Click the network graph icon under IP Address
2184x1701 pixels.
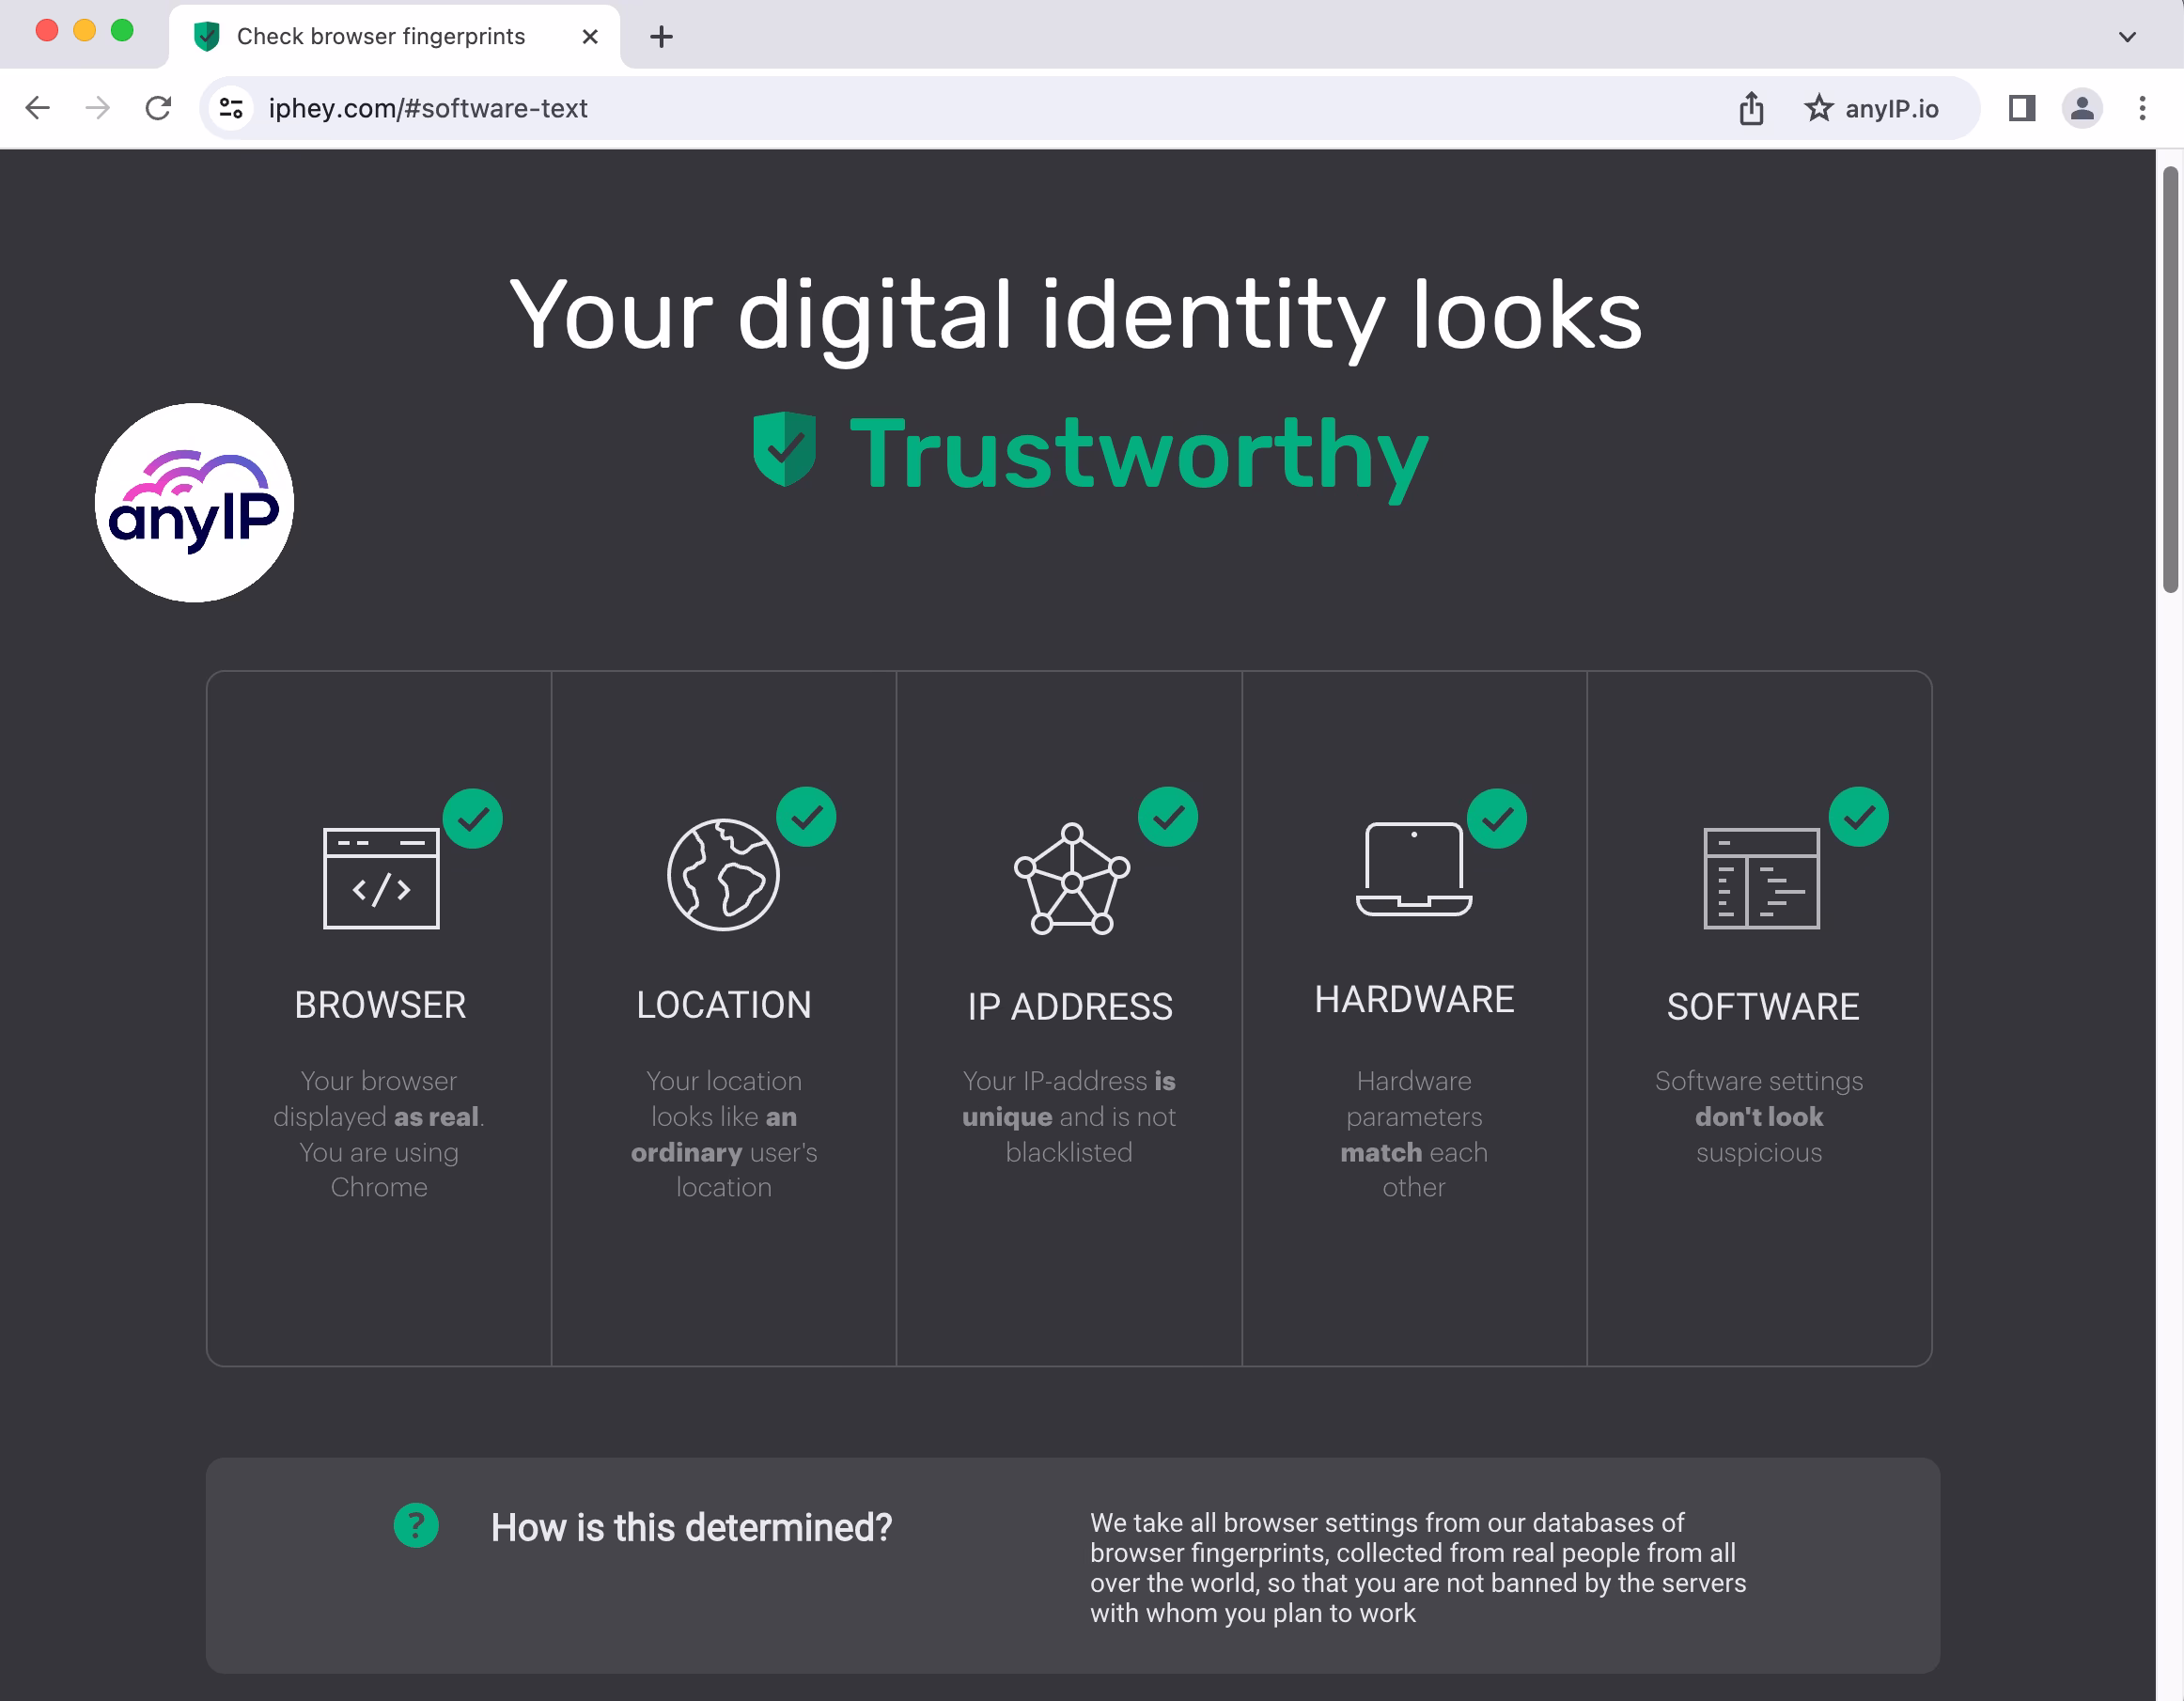pos(1070,878)
